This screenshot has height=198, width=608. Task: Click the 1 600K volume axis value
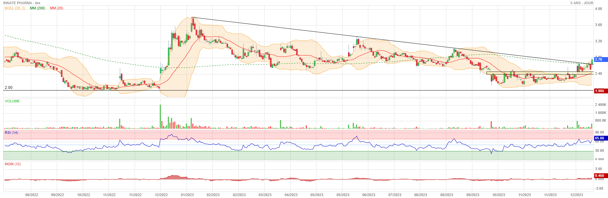pos(601,113)
